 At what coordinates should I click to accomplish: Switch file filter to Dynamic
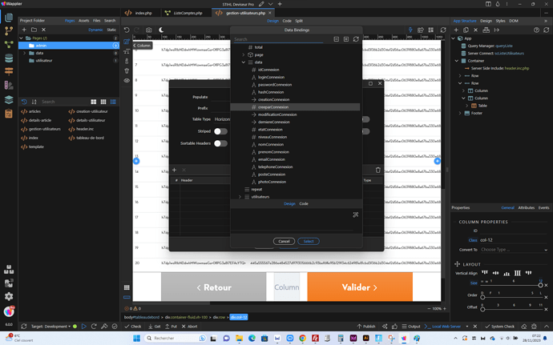click(95, 30)
